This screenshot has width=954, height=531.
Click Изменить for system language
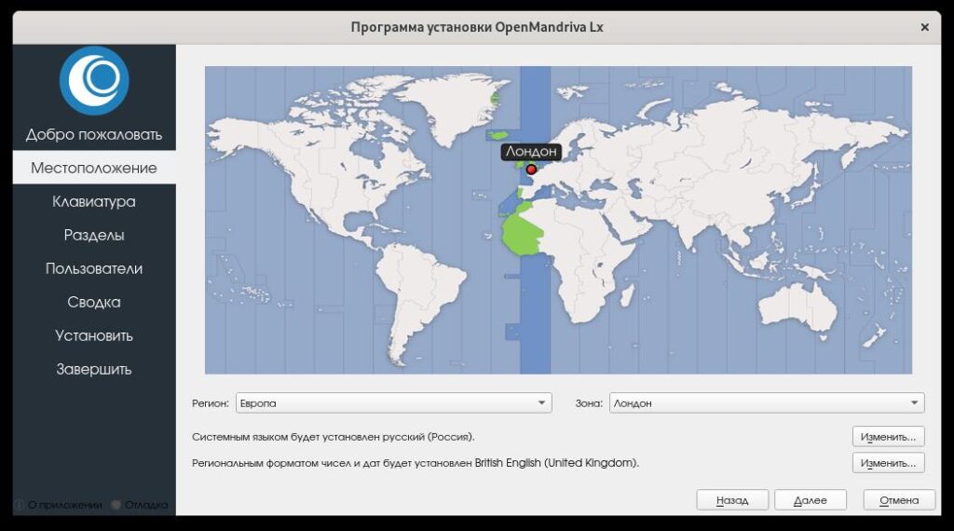[888, 437]
